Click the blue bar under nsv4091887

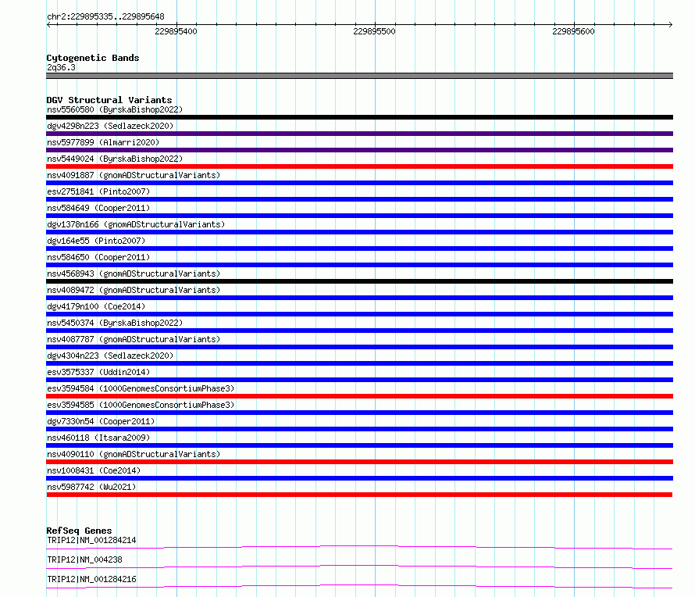(x=359, y=183)
